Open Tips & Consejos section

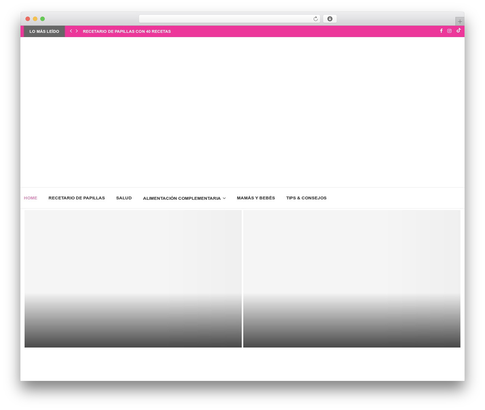tap(306, 198)
